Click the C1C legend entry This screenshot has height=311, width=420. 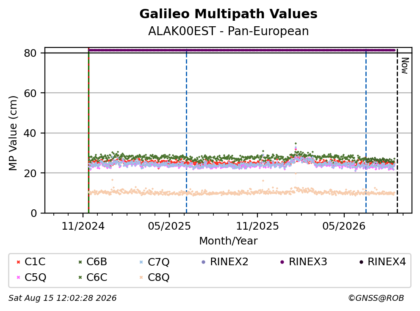31,262
